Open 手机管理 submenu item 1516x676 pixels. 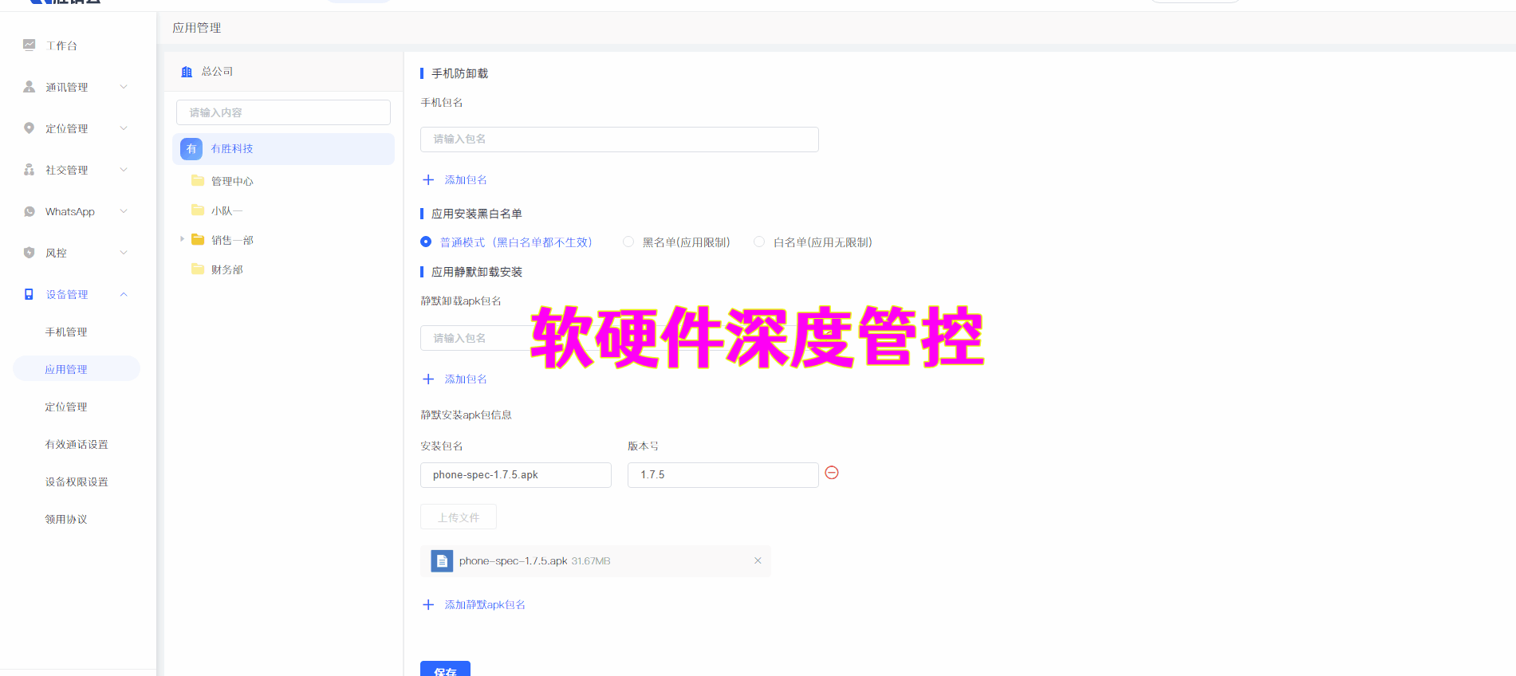[x=66, y=332]
